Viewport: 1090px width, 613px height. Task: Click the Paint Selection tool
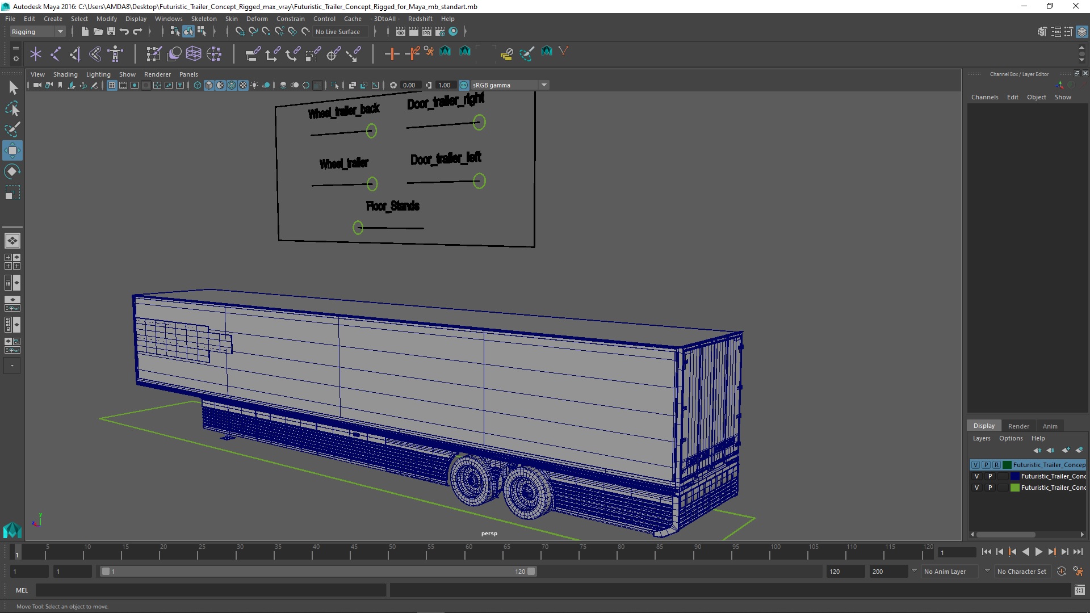click(12, 129)
